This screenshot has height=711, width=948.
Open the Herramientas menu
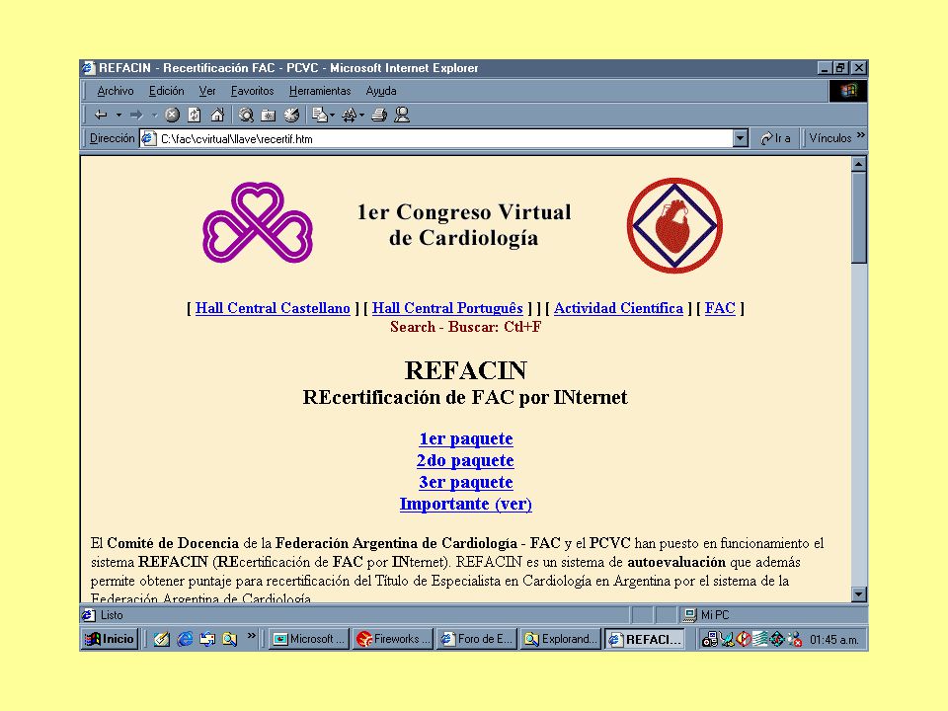(320, 91)
